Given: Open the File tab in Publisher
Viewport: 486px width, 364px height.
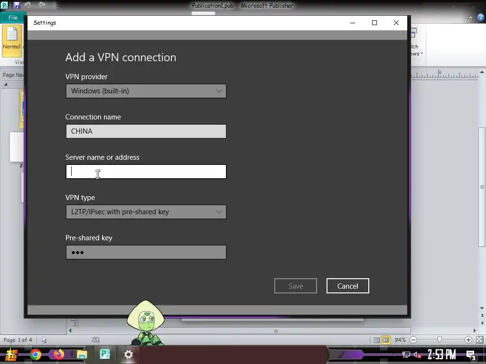Looking at the screenshot, I should click(13, 18).
